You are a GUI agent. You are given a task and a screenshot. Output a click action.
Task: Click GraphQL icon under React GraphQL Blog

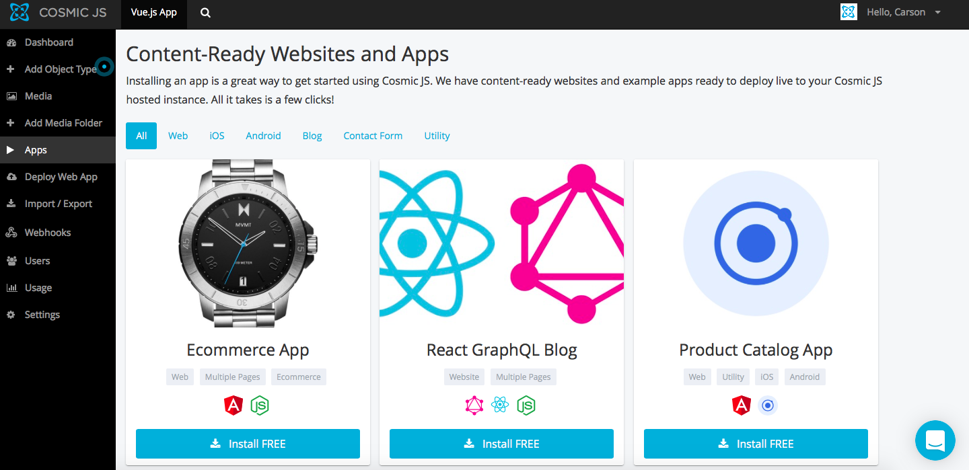(474, 405)
